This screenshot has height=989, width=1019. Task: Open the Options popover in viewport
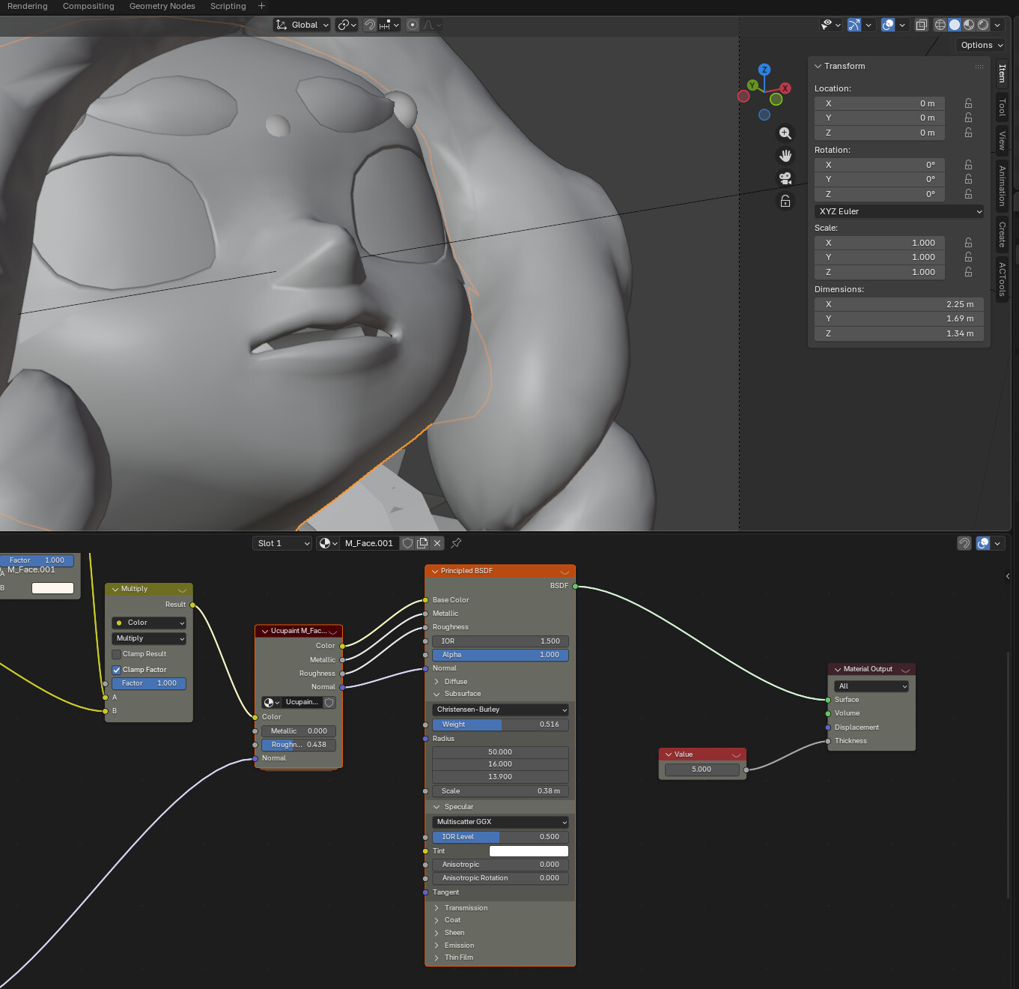[982, 45]
